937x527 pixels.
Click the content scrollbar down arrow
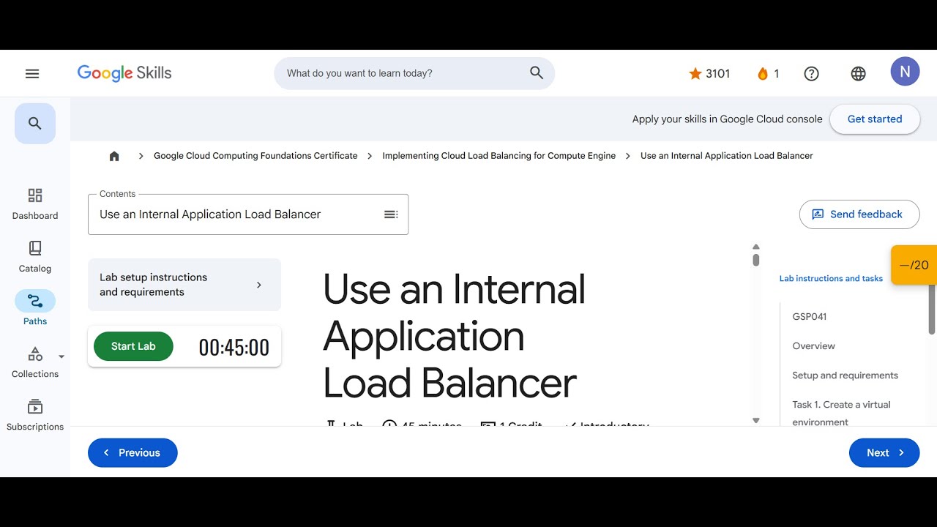pos(756,421)
